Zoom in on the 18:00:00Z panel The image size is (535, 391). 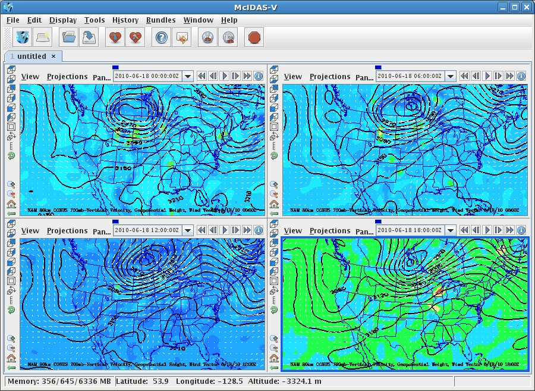[274, 339]
